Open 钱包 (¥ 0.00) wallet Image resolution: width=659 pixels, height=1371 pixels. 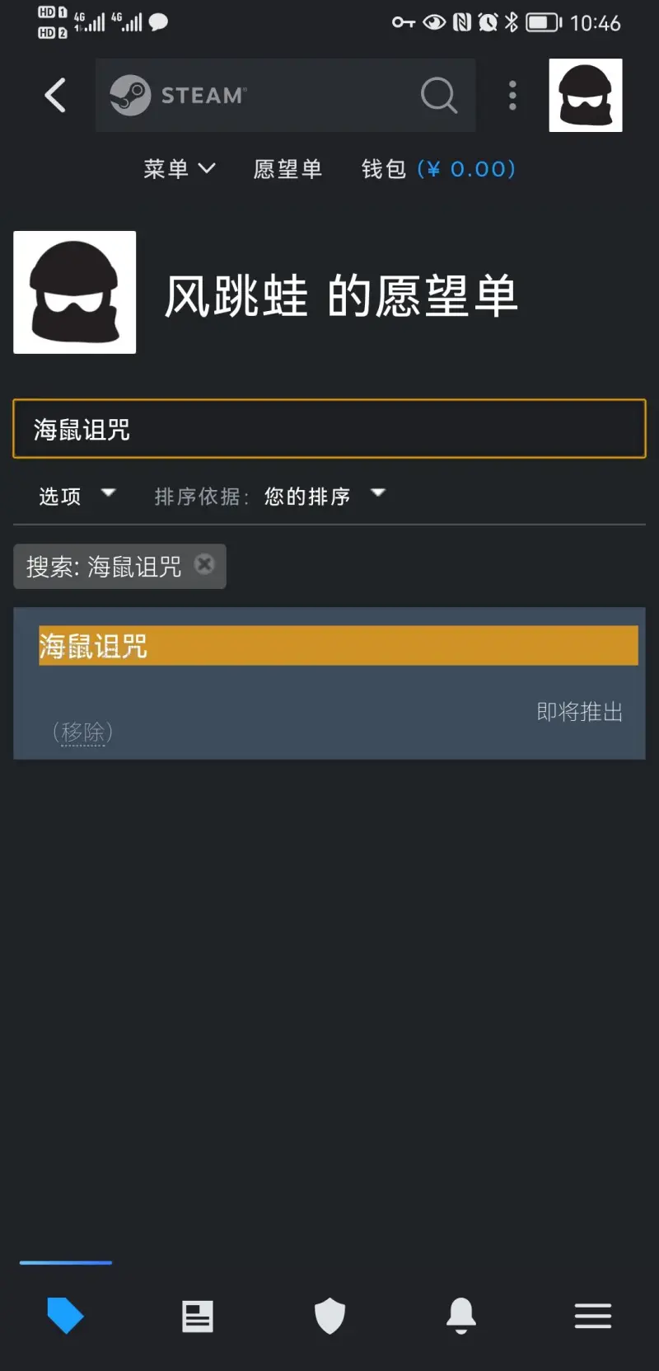click(438, 169)
